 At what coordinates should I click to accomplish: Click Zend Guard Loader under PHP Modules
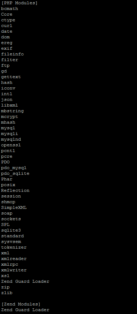(25, 281)
